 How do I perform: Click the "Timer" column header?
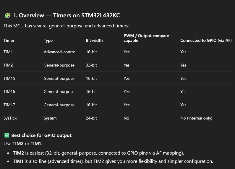9,40
